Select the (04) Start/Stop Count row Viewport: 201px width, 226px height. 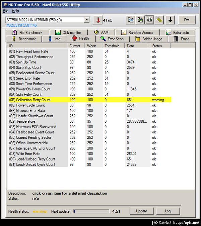pyautogui.click(x=90, y=68)
